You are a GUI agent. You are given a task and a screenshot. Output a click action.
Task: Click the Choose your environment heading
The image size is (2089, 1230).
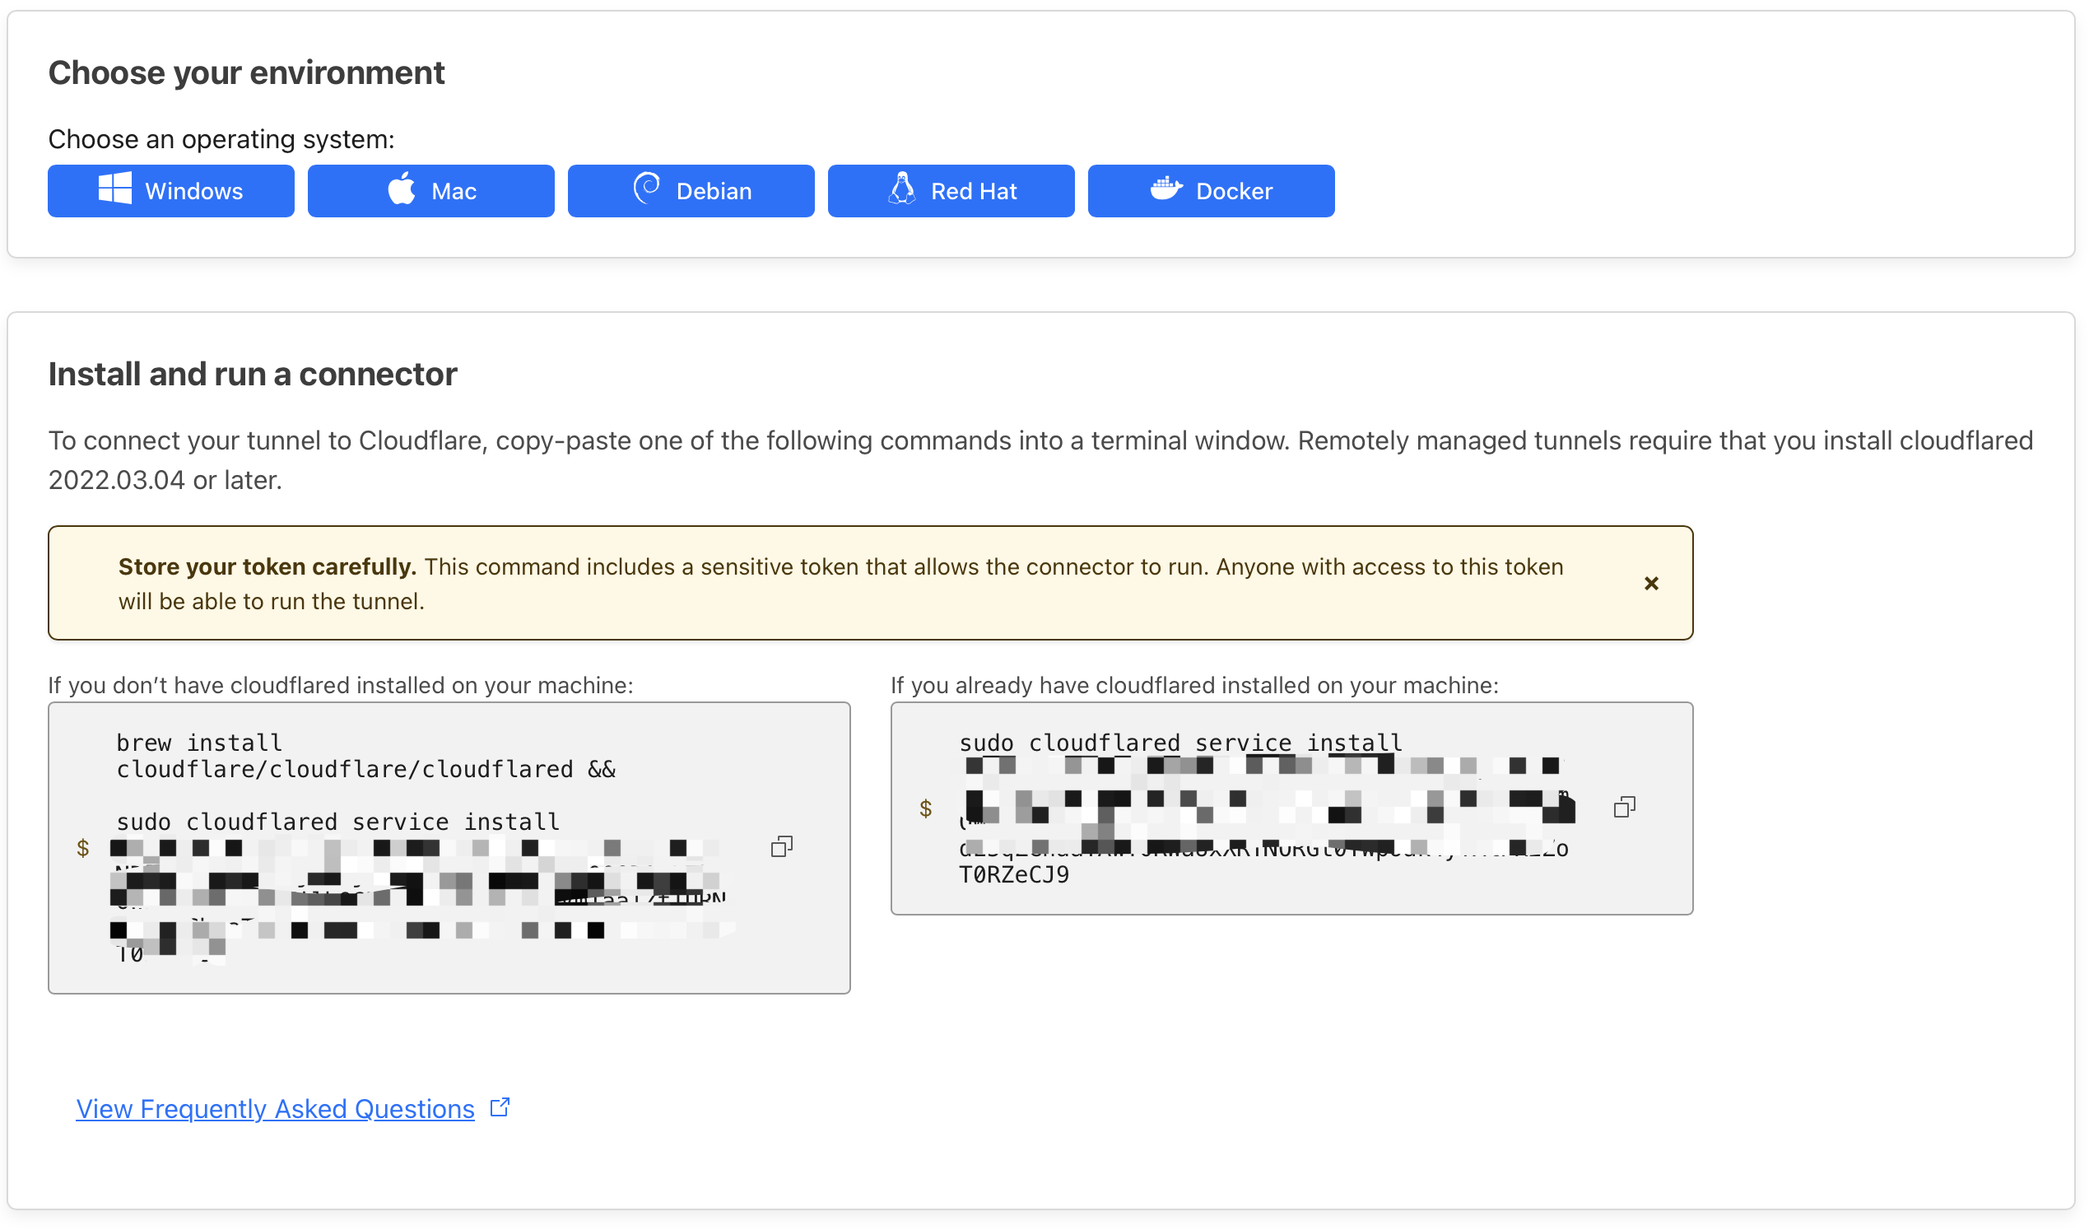click(246, 73)
